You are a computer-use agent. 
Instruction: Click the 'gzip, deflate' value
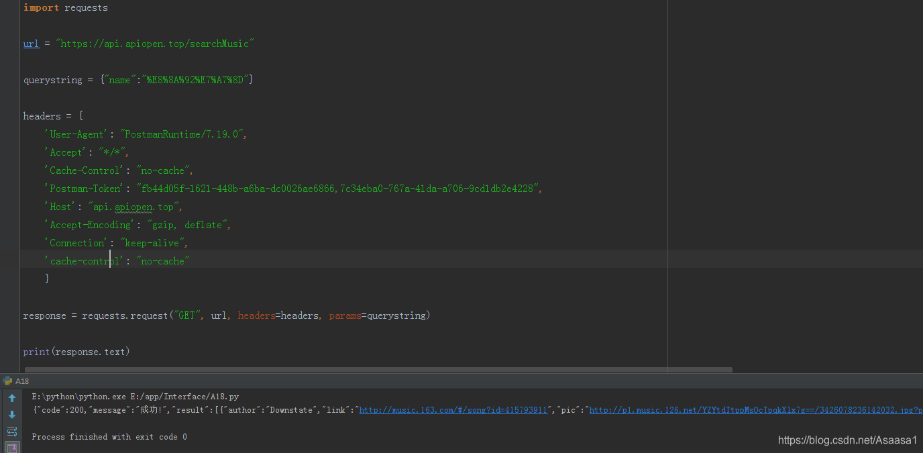click(x=188, y=225)
